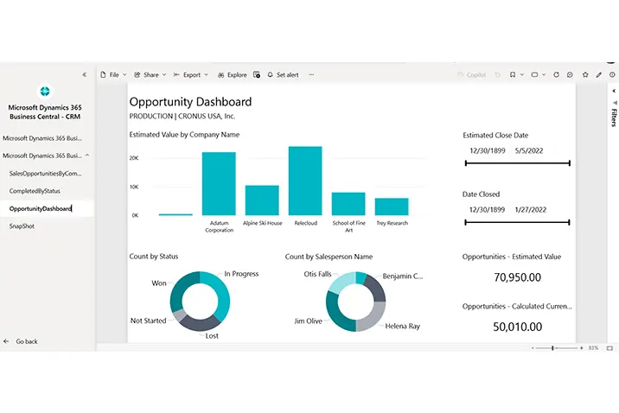Click the zoom in plus button
Viewport: 619px width, 413px height.
581,348
